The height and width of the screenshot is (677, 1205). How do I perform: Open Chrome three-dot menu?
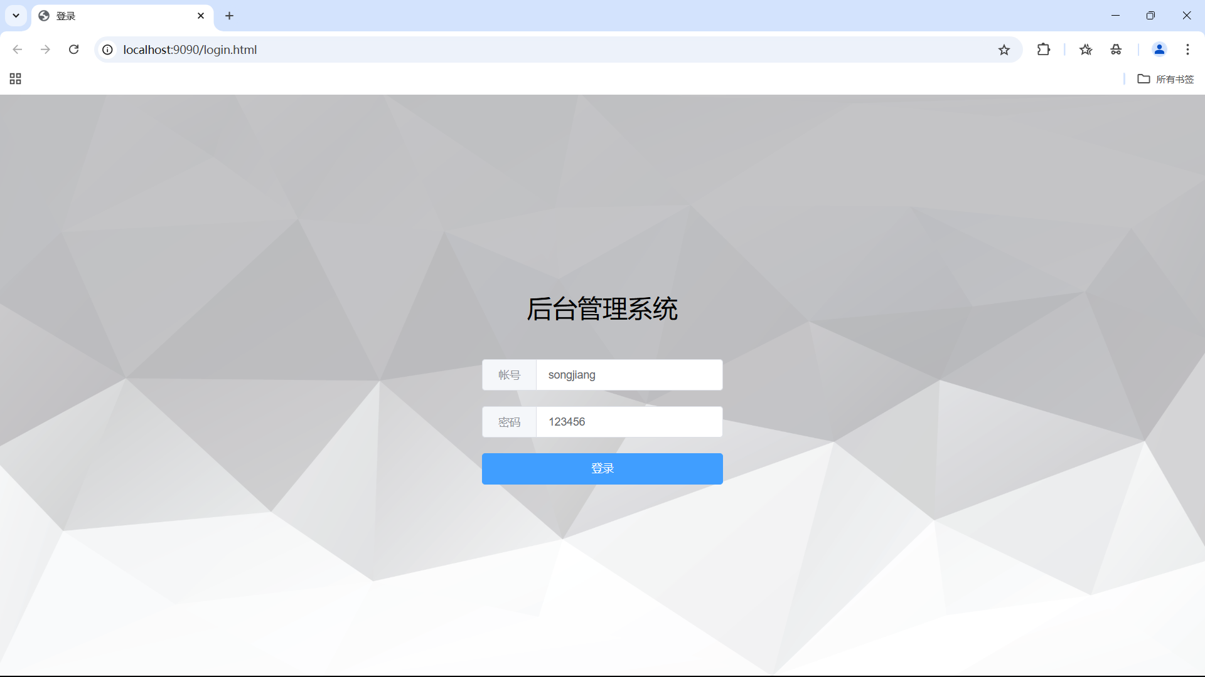[1187, 50]
